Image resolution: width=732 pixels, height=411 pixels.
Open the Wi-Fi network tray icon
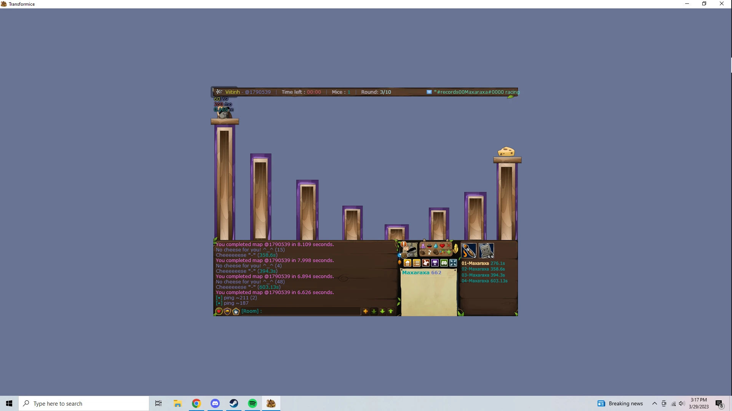(673, 403)
